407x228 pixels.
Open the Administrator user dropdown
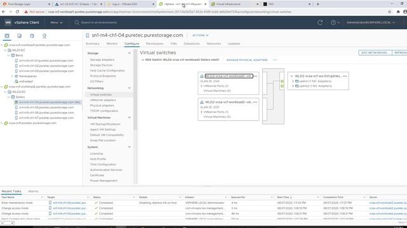pyautogui.click(x=371, y=23)
